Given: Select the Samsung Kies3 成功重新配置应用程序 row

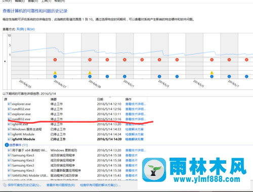Looking at the screenshot, I should pos(72,170).
